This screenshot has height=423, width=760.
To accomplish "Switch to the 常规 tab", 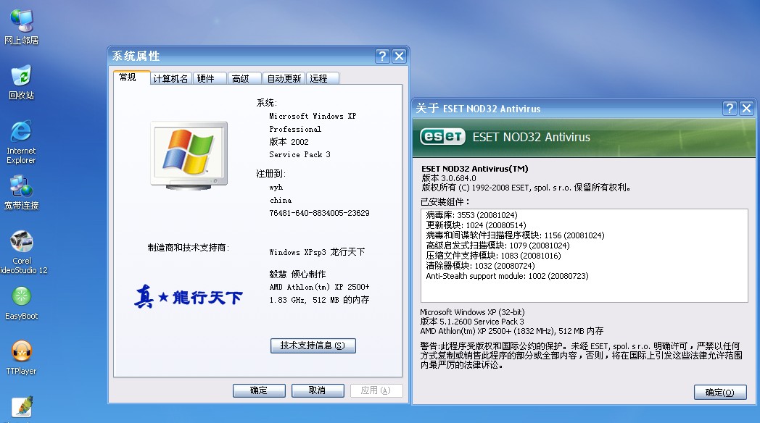I will 131,78.
